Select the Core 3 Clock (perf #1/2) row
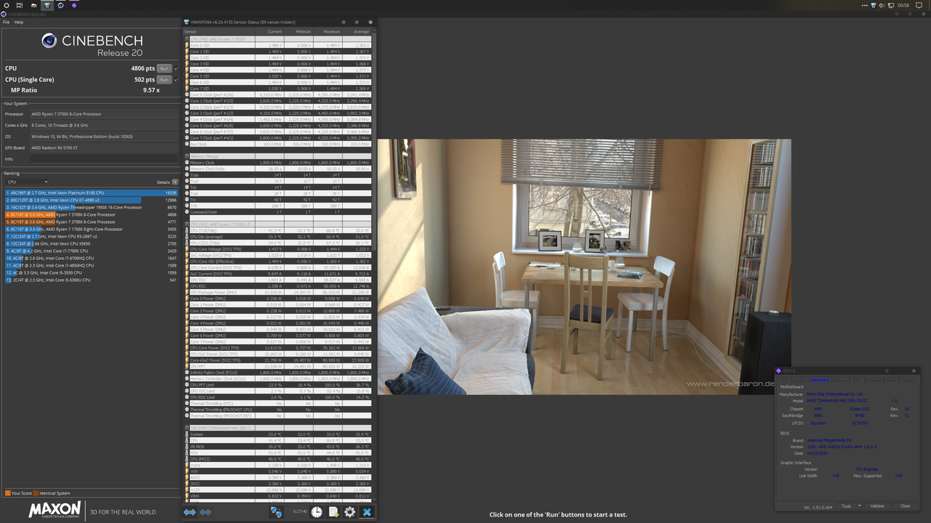Image resolution: width=931 pixels, height=523 pixels. pos(278,113)
